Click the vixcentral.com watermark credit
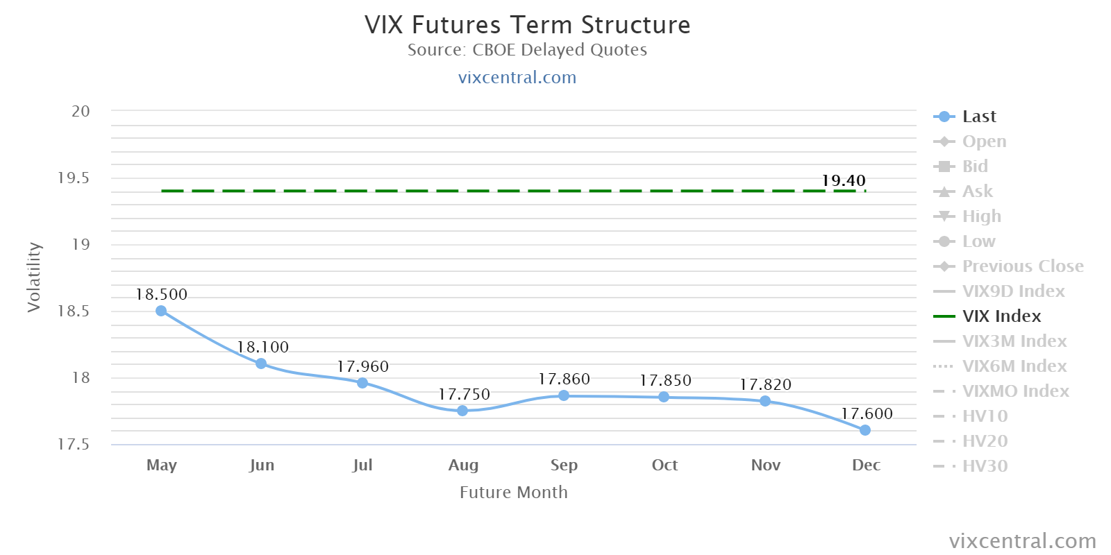 (x=1022, y=540)
